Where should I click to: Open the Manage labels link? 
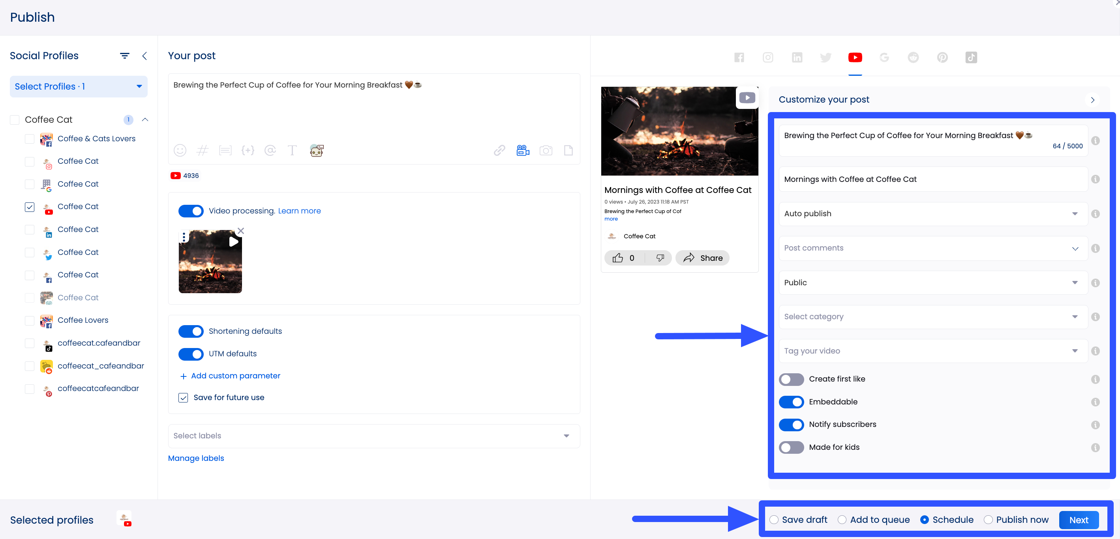(x=196, y=458)
